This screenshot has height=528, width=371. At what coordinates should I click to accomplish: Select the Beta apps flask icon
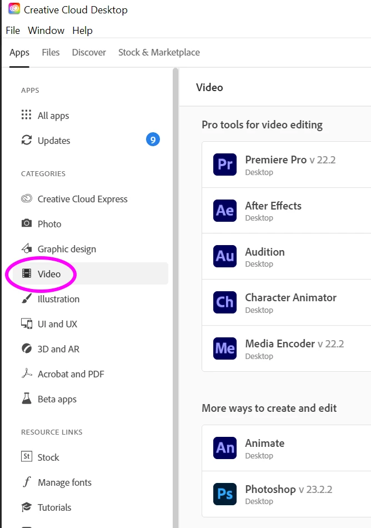[x=27, y=398]
